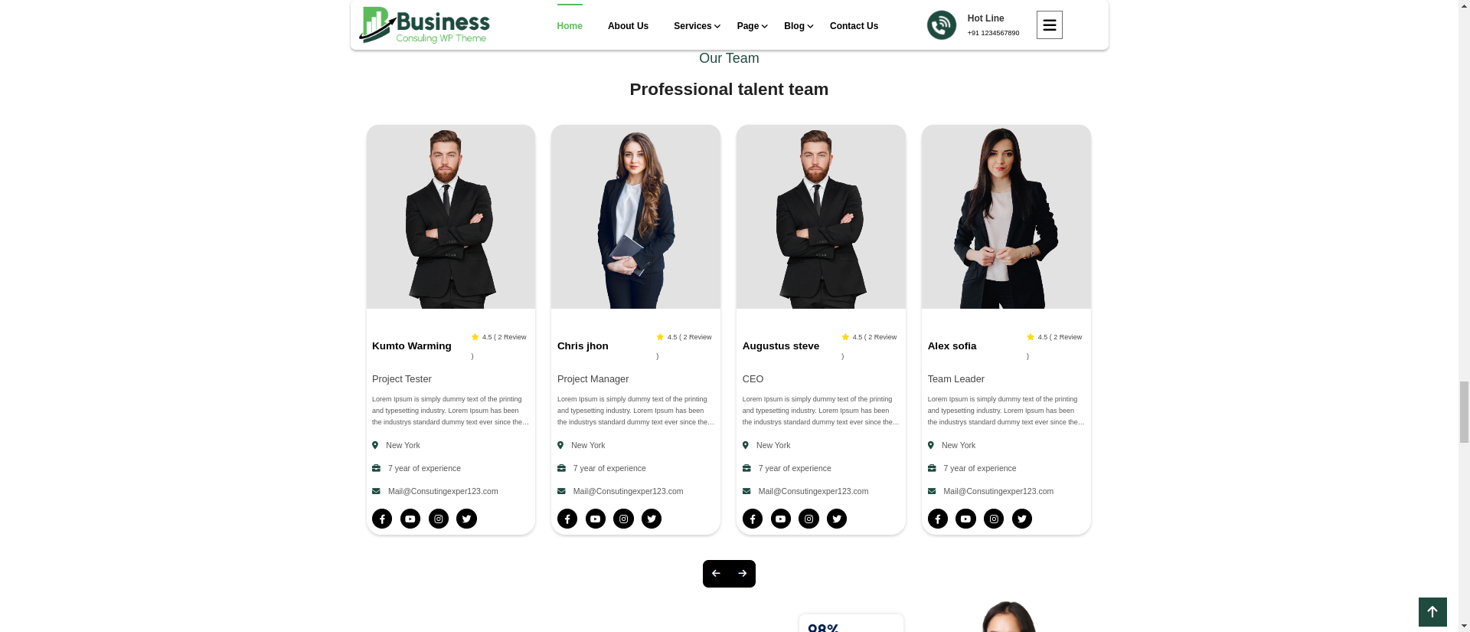The height and width of the screenshot is (632, 1470).
Task: Show next team members with right arrow
Action: pyautogui.click(x=743, y=574)
